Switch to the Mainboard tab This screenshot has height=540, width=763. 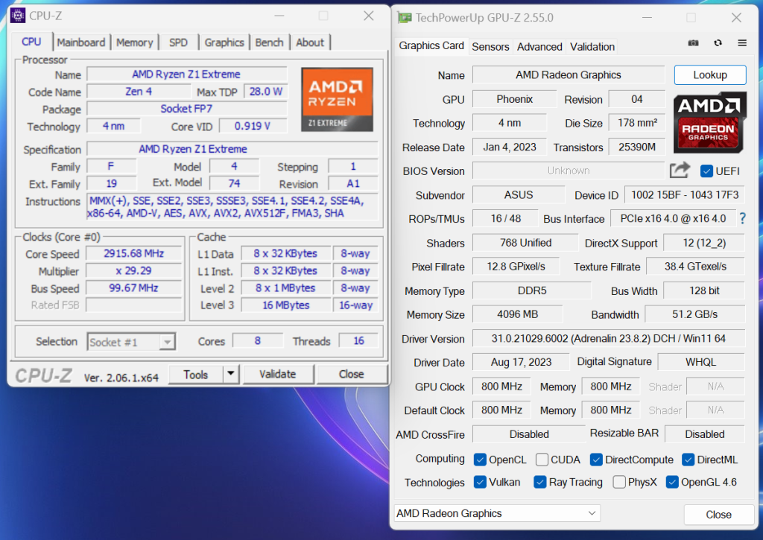[x=81, y=42]
